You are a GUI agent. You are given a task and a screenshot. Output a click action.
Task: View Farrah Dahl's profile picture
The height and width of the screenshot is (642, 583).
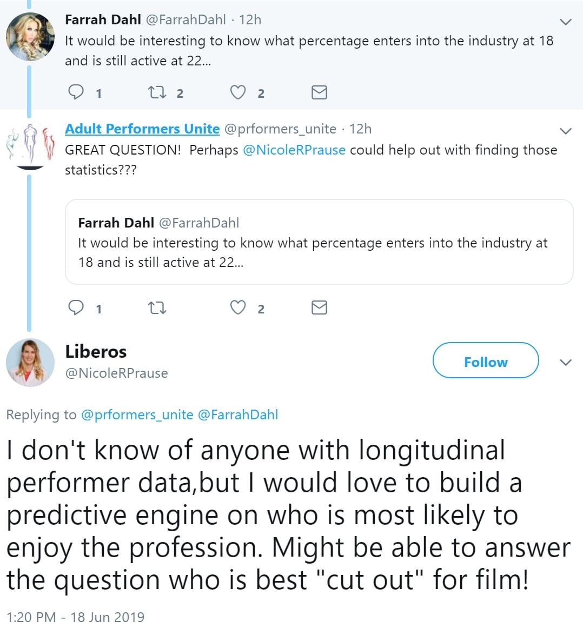click(x=30, y=36)
